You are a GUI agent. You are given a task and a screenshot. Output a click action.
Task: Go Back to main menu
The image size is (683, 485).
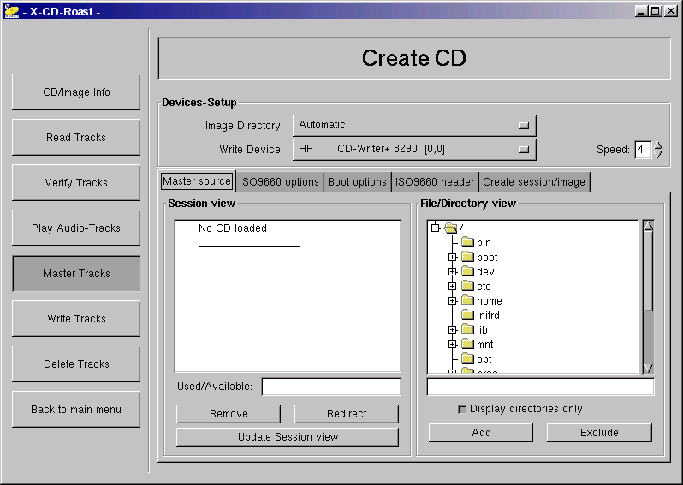click(76, 409)
